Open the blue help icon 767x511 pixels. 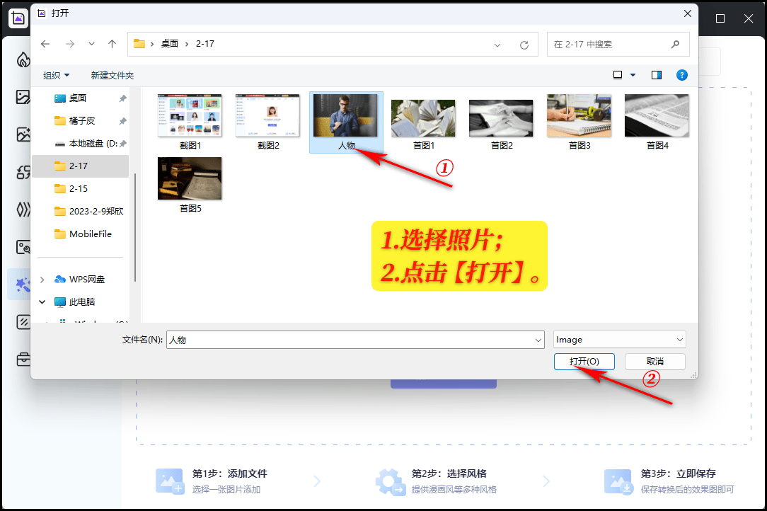click(x=682, y=75)
